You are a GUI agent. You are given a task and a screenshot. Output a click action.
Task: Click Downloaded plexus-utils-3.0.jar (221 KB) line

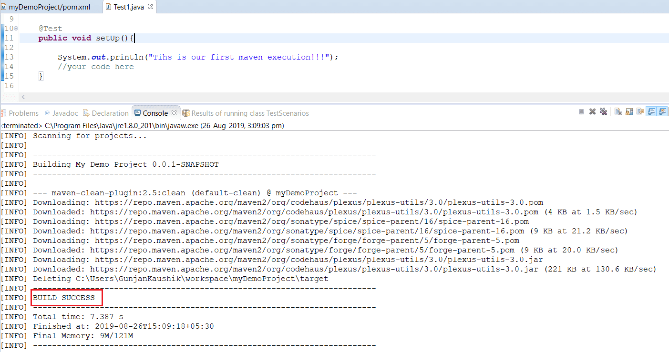(345, 269)
